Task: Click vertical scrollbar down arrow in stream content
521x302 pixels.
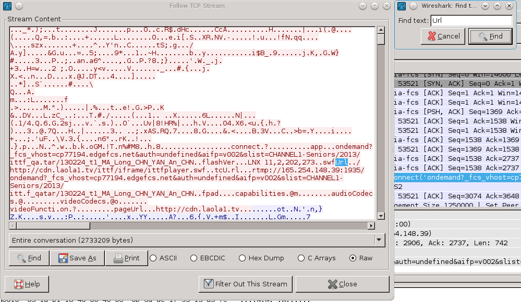Action: click(381, 216)
